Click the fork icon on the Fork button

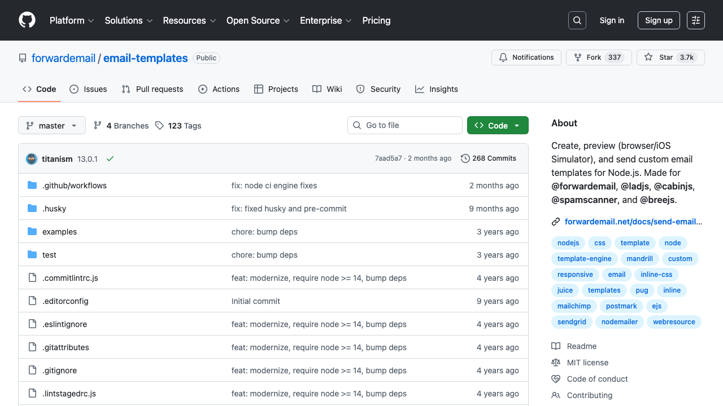coord(577,57)
